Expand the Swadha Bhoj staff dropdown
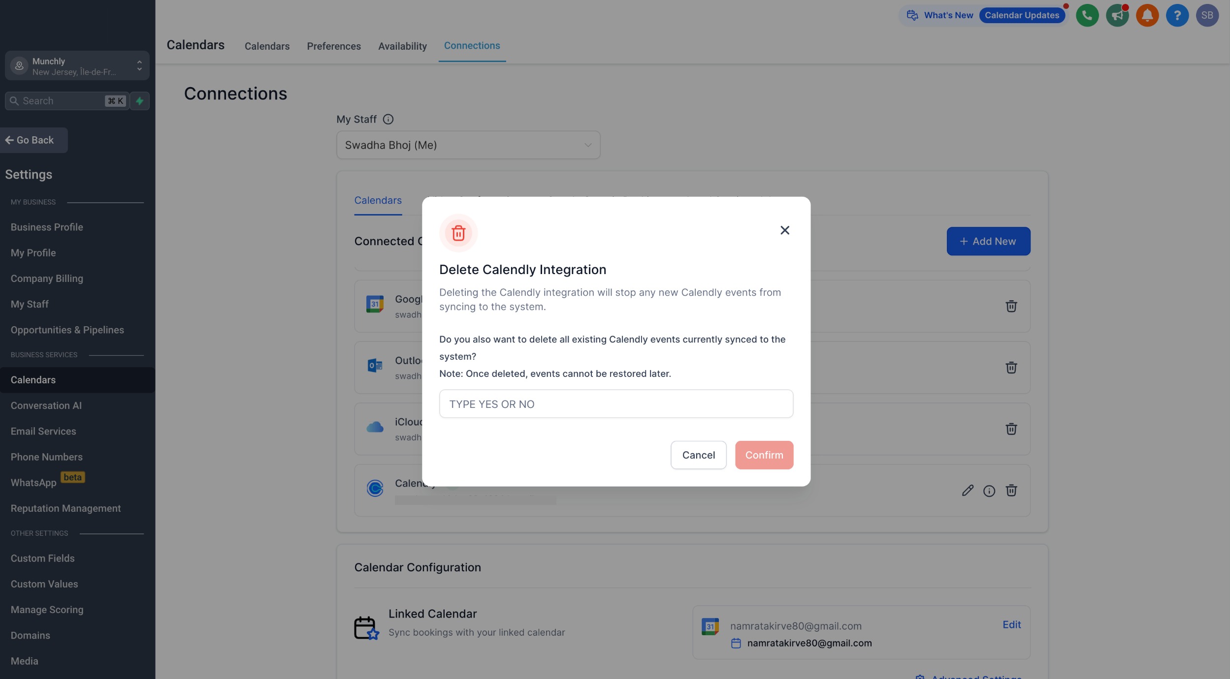 [468, 145]
